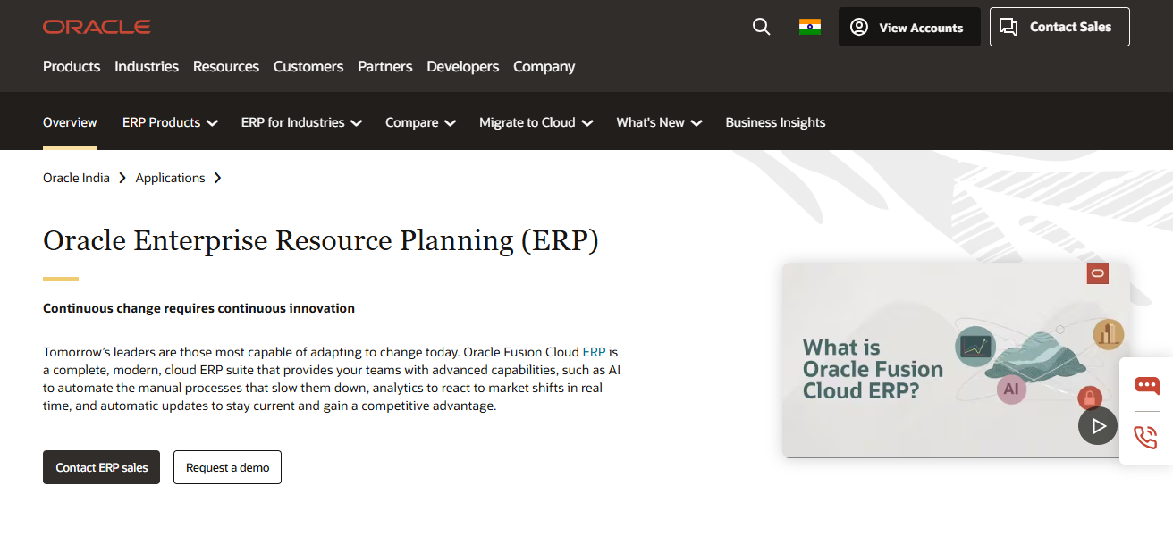Open the Products menu
Screen dimensions: 1173x536
coord(72,66)
